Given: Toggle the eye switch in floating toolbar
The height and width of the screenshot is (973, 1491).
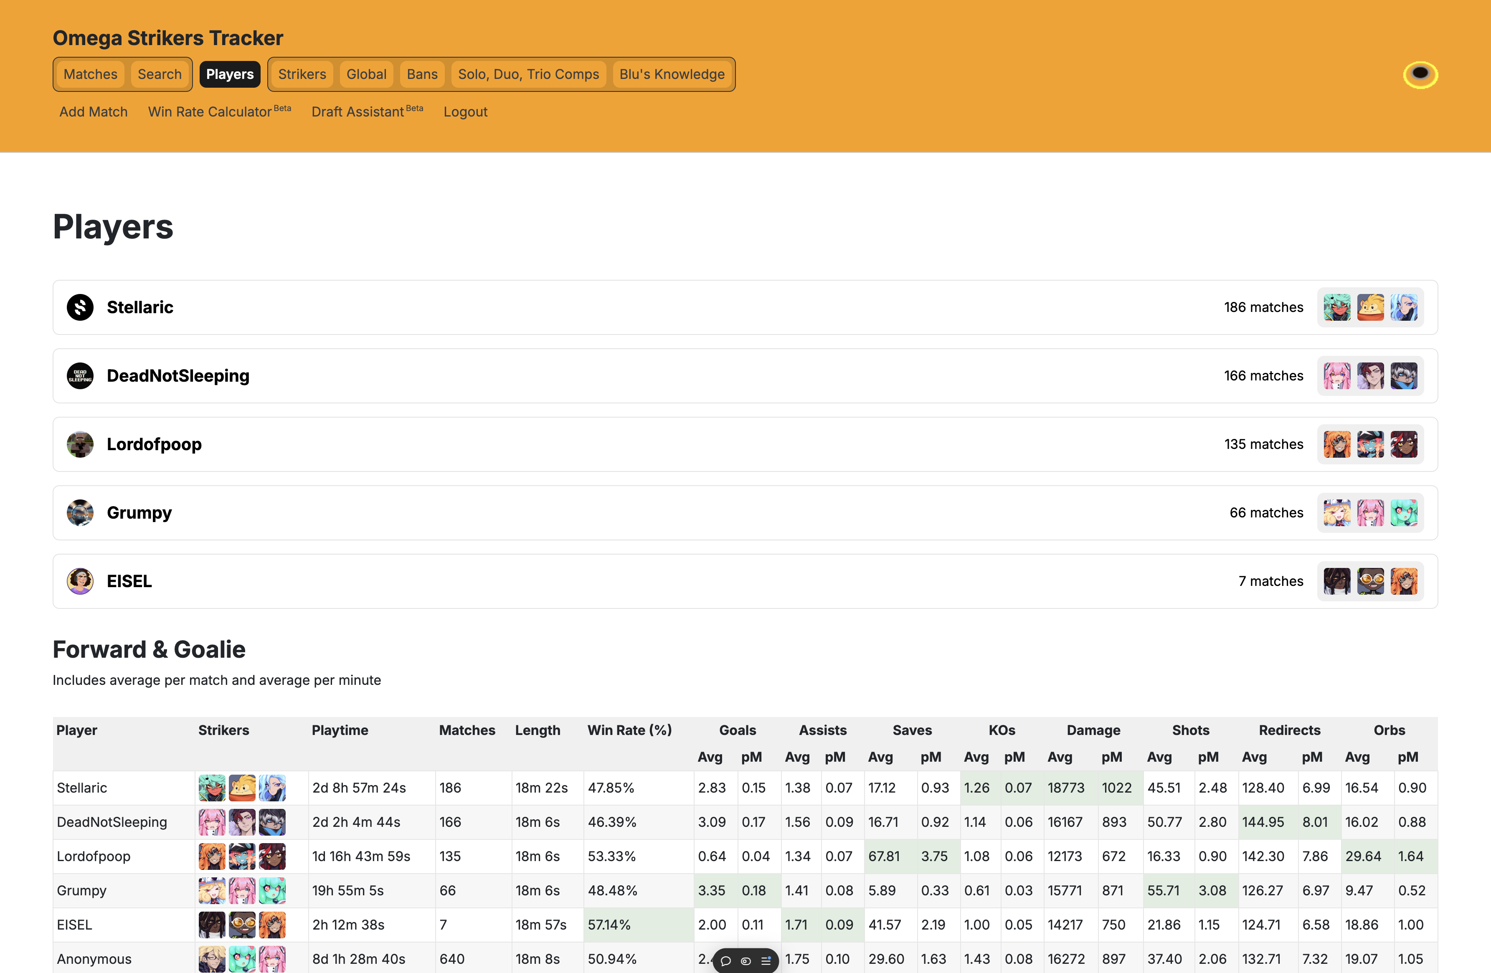Looking at the screenshot, I should point(745,960).
